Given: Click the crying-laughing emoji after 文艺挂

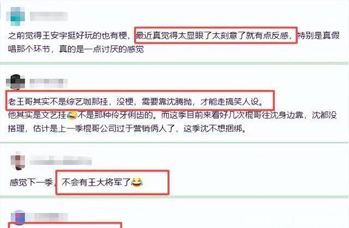Looking at the screenshot, I should (x=72, y=115).
